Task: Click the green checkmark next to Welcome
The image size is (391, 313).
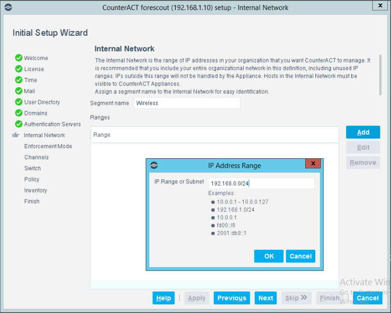Action: click(19, 58)
